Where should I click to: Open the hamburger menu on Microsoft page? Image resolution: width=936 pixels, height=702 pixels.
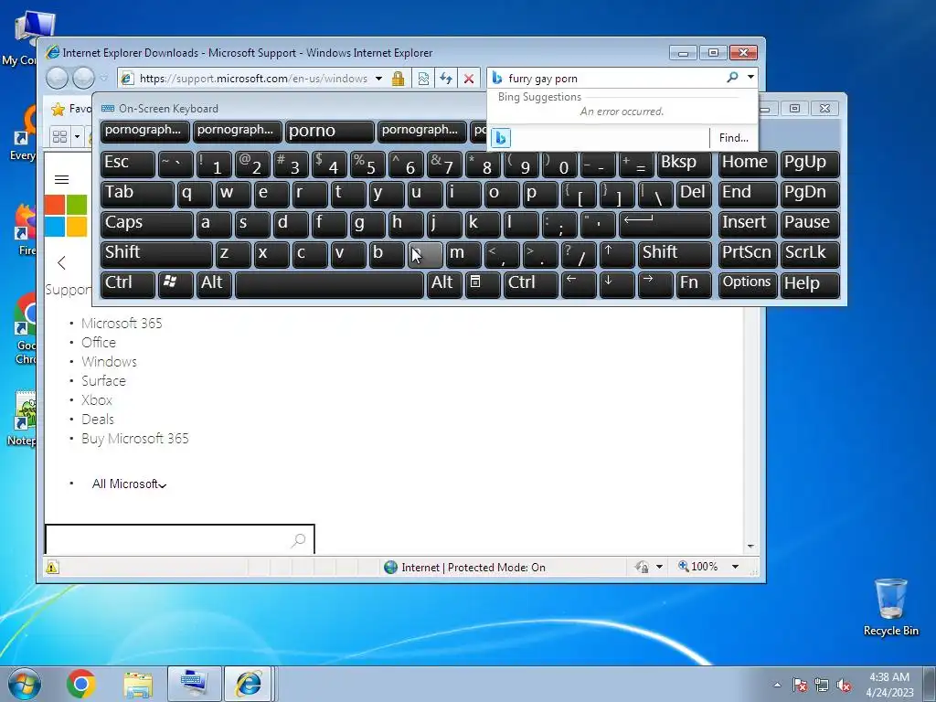click(61, 180)
